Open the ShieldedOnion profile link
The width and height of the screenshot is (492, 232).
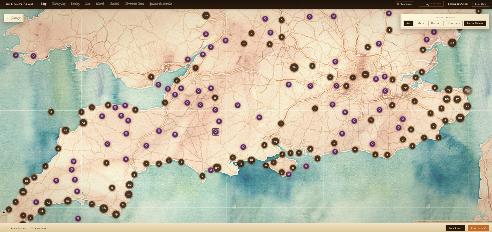[x=458, y=4]
